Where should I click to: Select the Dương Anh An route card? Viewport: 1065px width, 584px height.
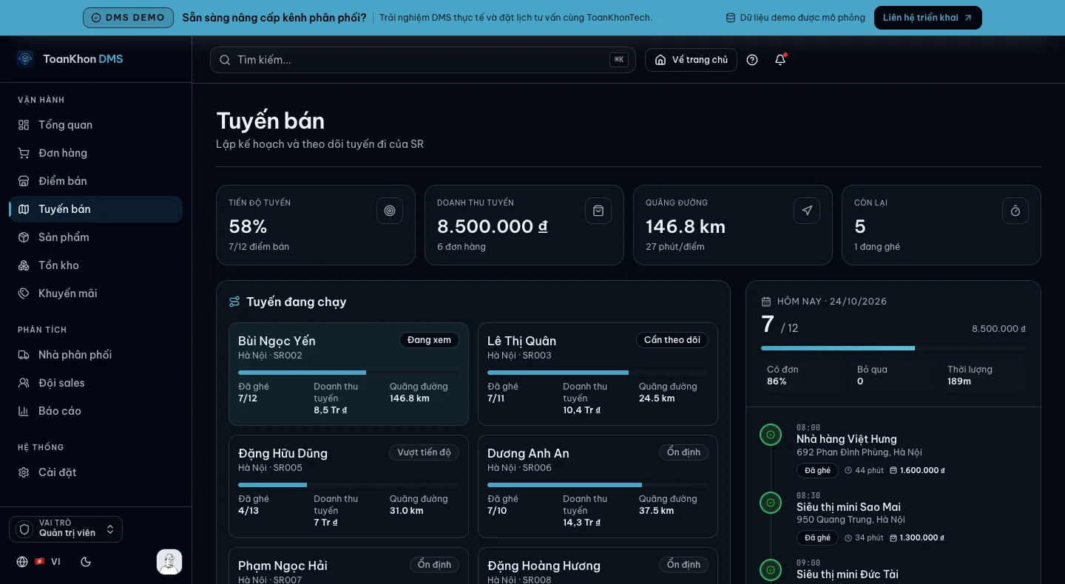[598, 486]
